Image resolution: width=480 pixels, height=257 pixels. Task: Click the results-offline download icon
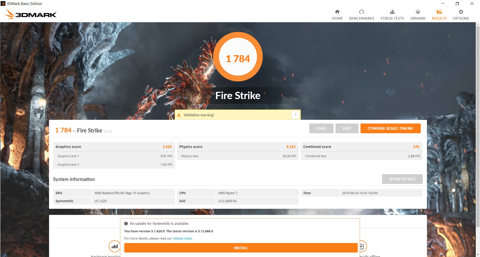click(x=362, y=246)
